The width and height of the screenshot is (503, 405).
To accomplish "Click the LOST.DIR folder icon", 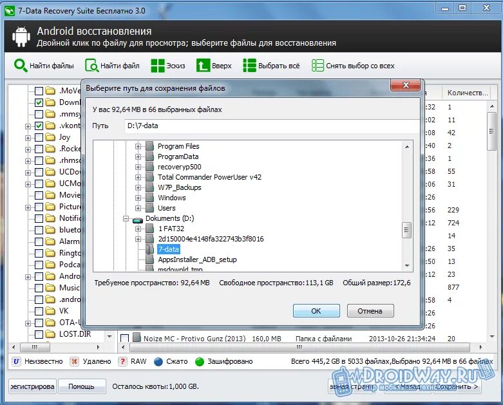I will click(50, 334).
